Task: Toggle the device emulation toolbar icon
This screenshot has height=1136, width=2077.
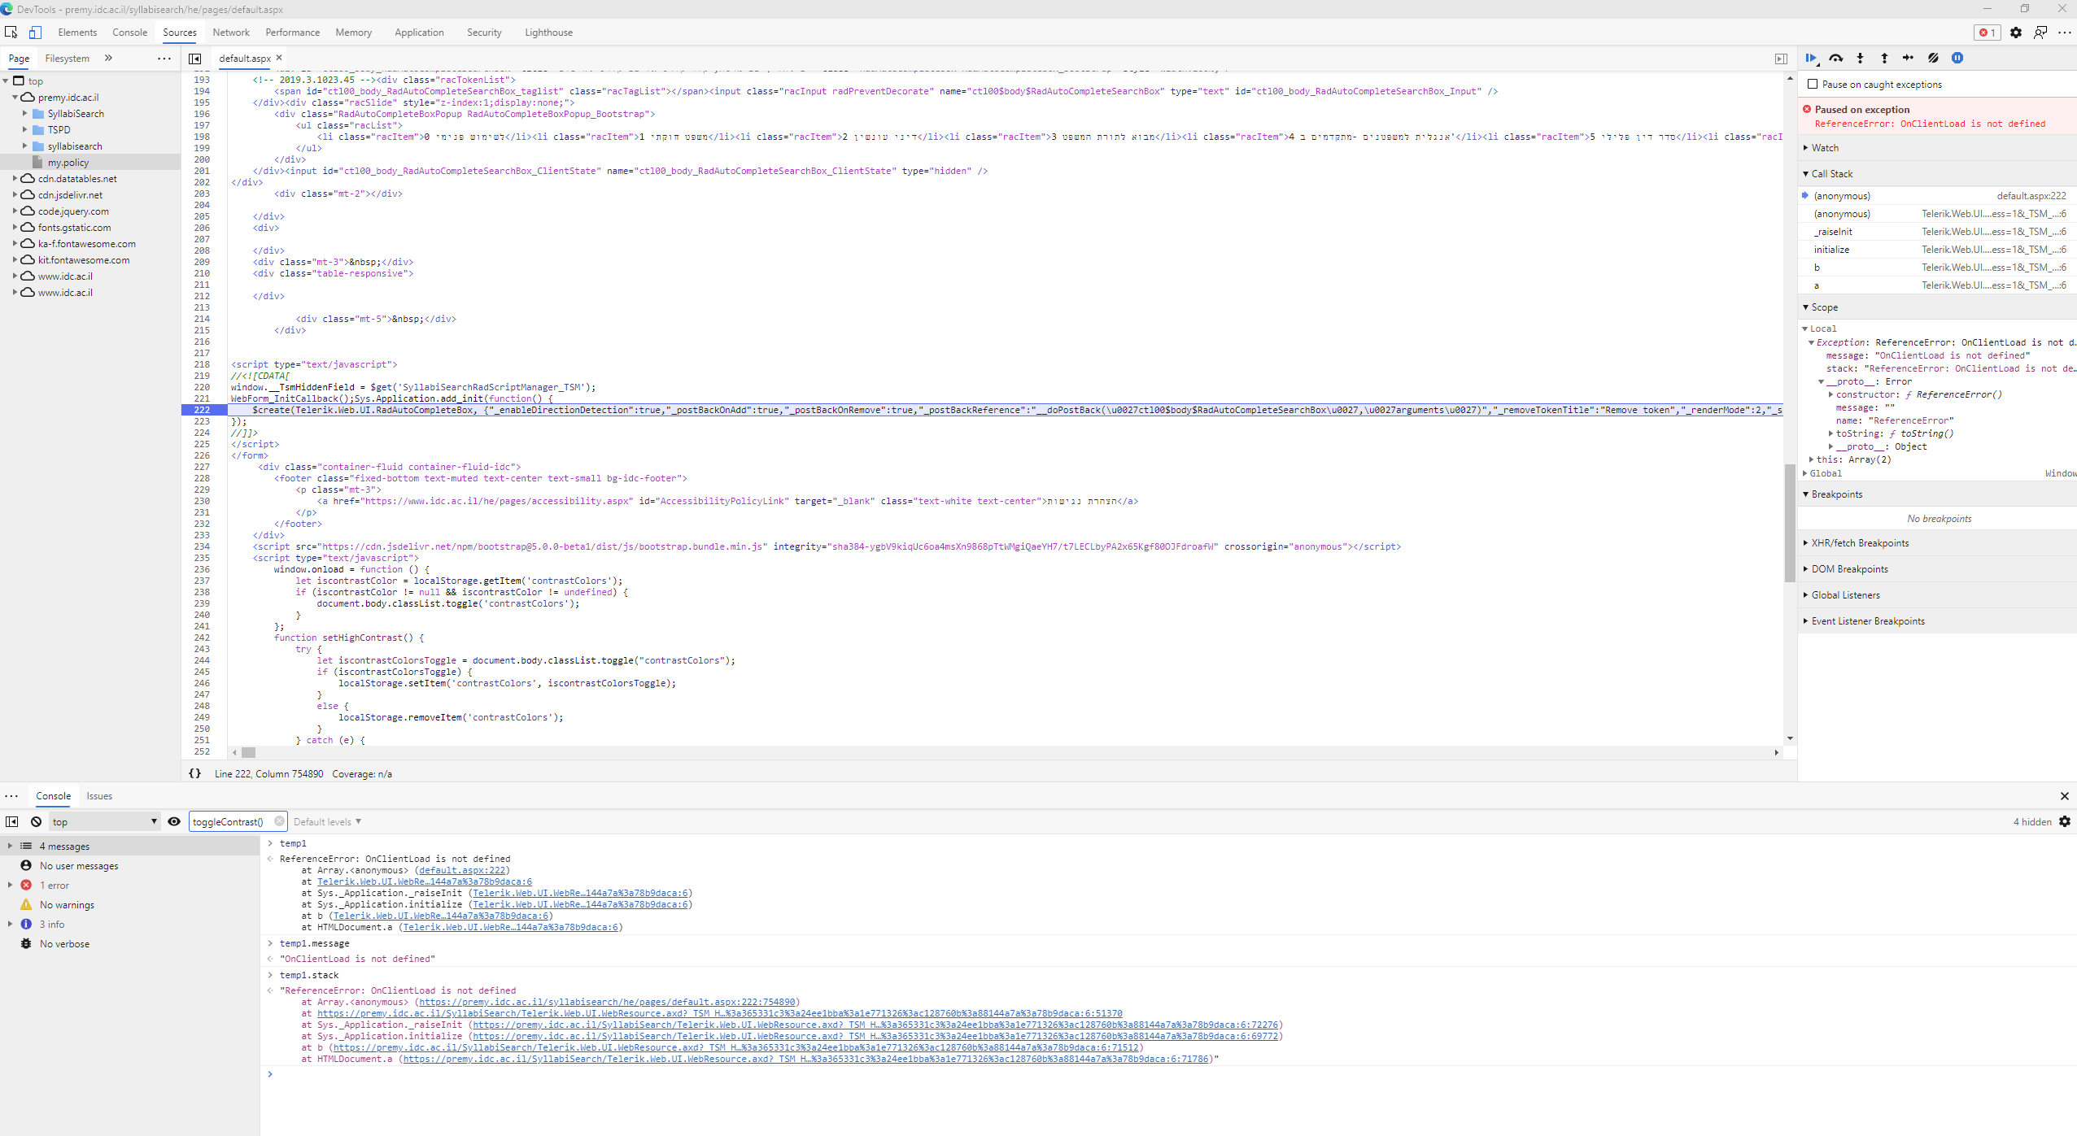Action: pyautogui.click(x=35, y=33)
